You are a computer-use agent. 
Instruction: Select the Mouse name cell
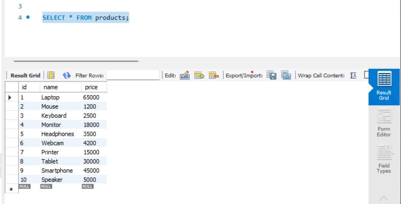coord(61,106)
